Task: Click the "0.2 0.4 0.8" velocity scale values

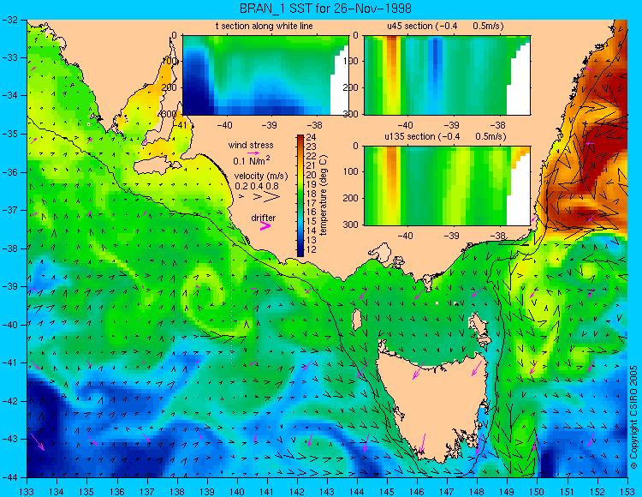Action: pyautogui.click(x=257, y=186)
